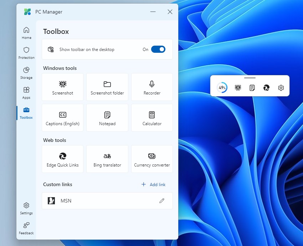
Task: Click the 49% memory boost circle
Action: 222,87
